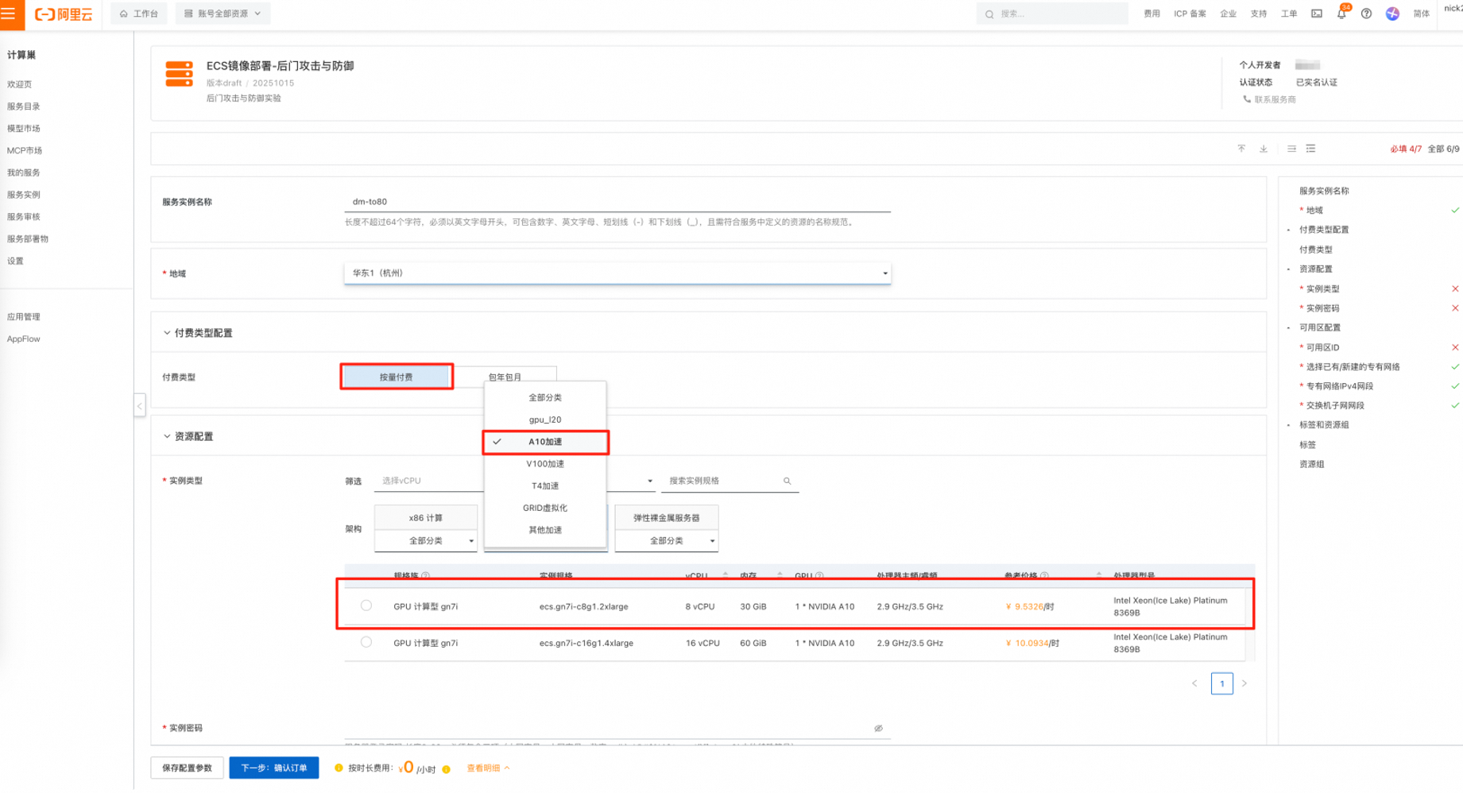Select A10加速 in the open menu
This screenshot has width=1463, height=793.
545,442
